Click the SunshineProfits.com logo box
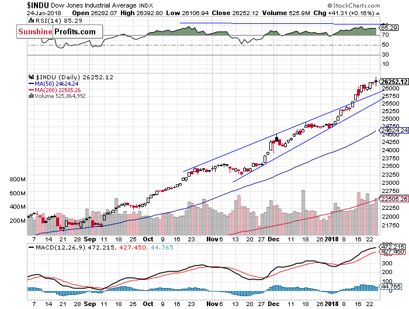Viewport: 409px width, 309px height. [x=60, y=31]
